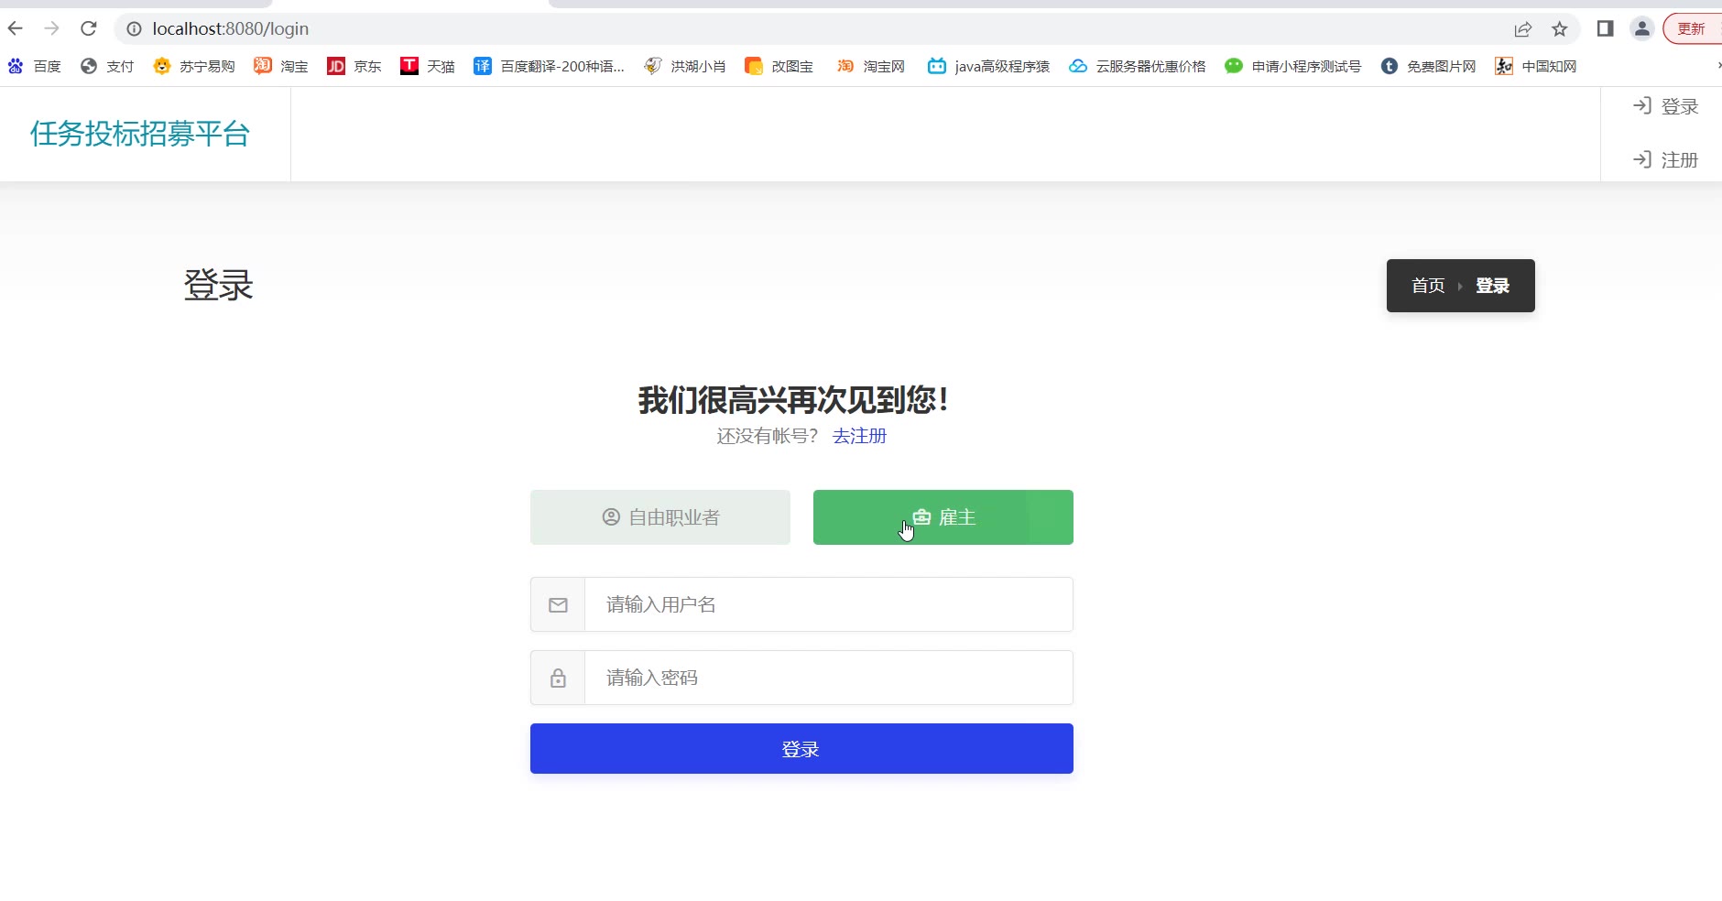Open the 洪湖小肖 bookmark

click(685, 66)
